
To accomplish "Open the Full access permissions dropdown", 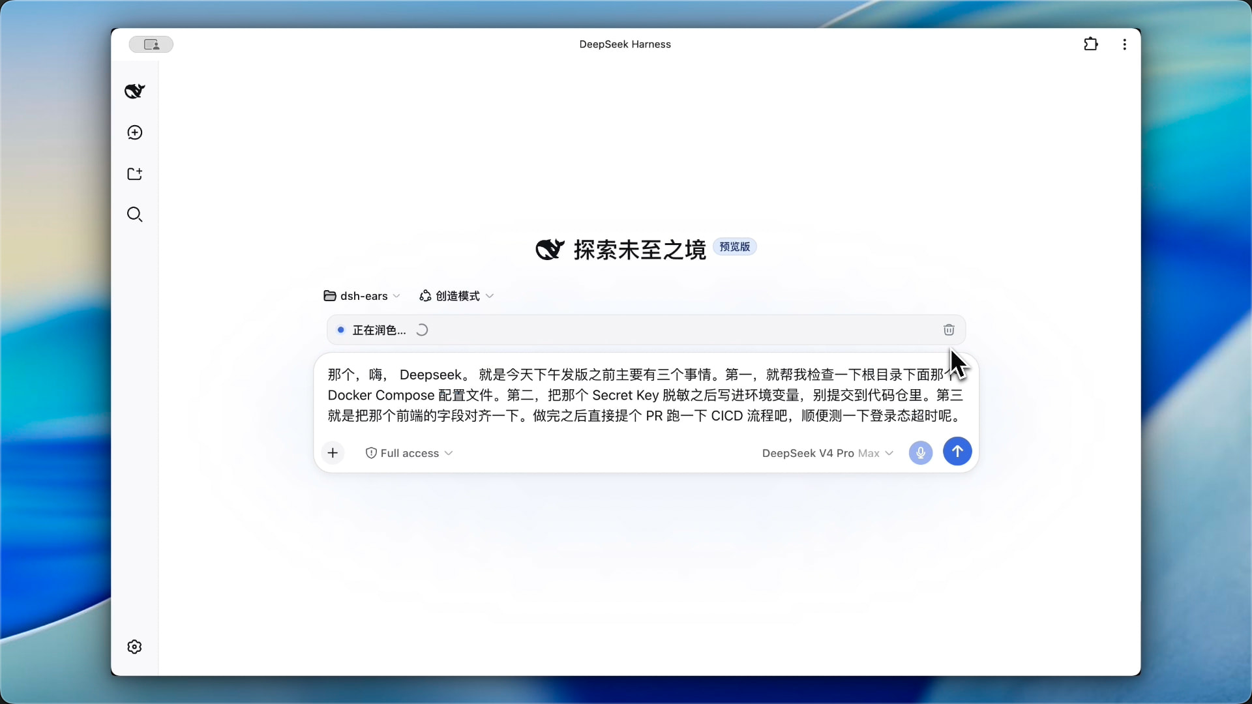I will pyautogui.click(x=409, y=453).
